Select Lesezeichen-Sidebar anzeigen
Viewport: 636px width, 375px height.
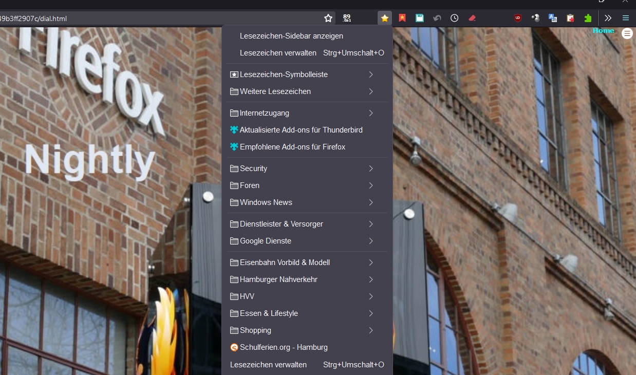pyautogui.click(x=307, y=36)
